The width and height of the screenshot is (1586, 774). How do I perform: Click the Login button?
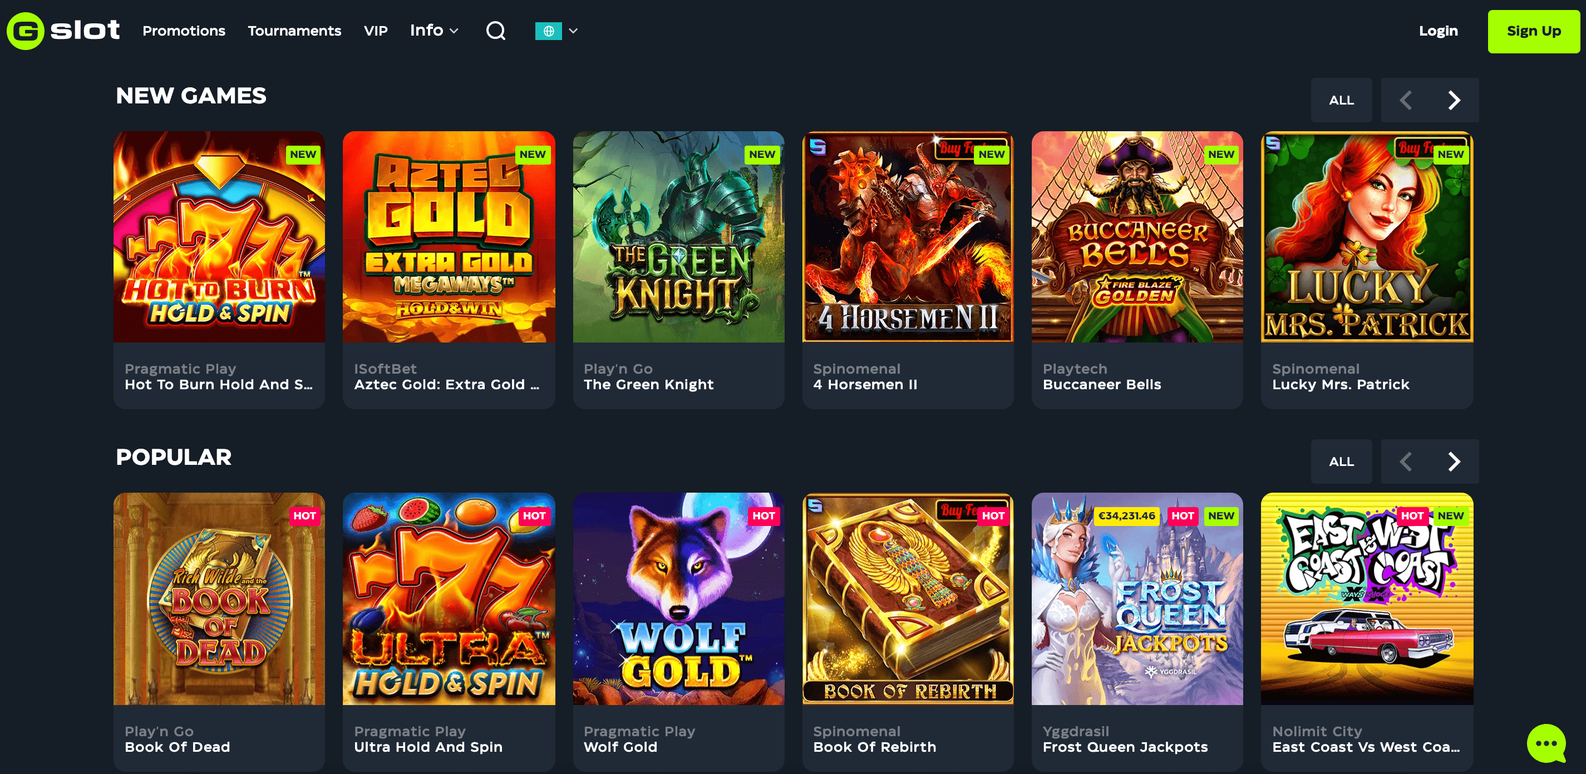pos(1437,31)
